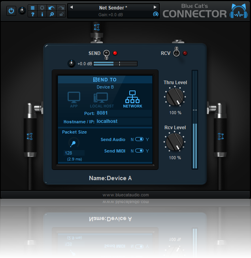Click the Thru Level 100 % value

175,113
